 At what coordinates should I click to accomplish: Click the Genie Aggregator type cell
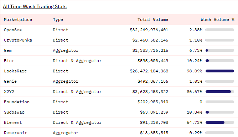(x=66, y=81)
